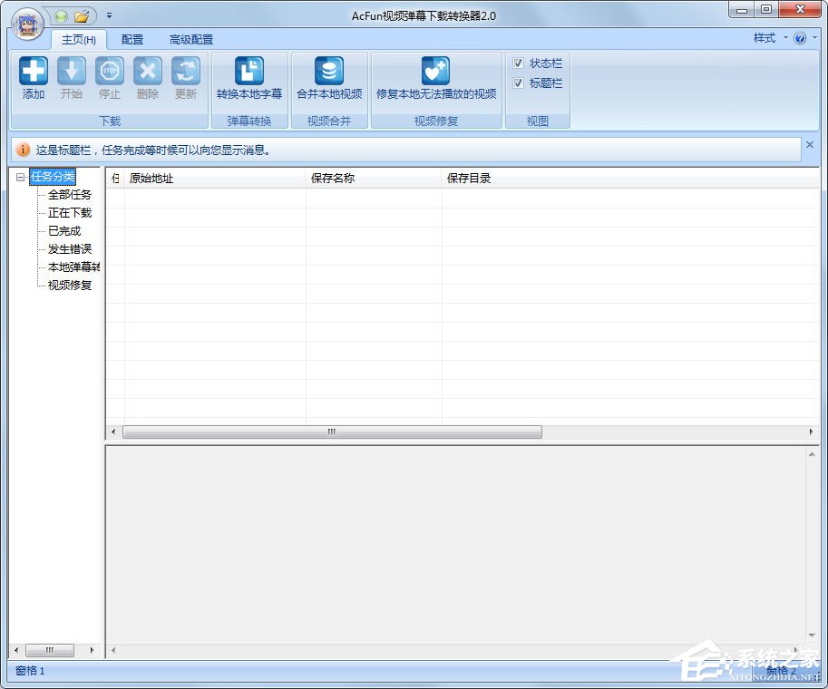Click the 更新 (Refresh) icon
The width and height of the screenshot is (828, 689).
point(186,72)
